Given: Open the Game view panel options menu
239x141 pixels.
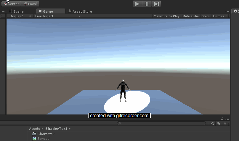Looking at the screenshot, I should (x=227, y=12).
